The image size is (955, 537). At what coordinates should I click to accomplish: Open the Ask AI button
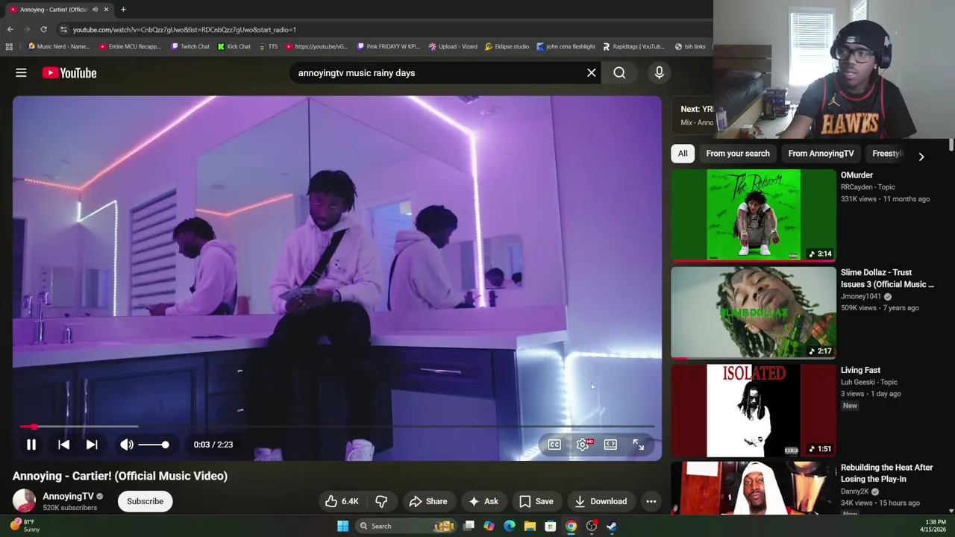tap(483, 501)
